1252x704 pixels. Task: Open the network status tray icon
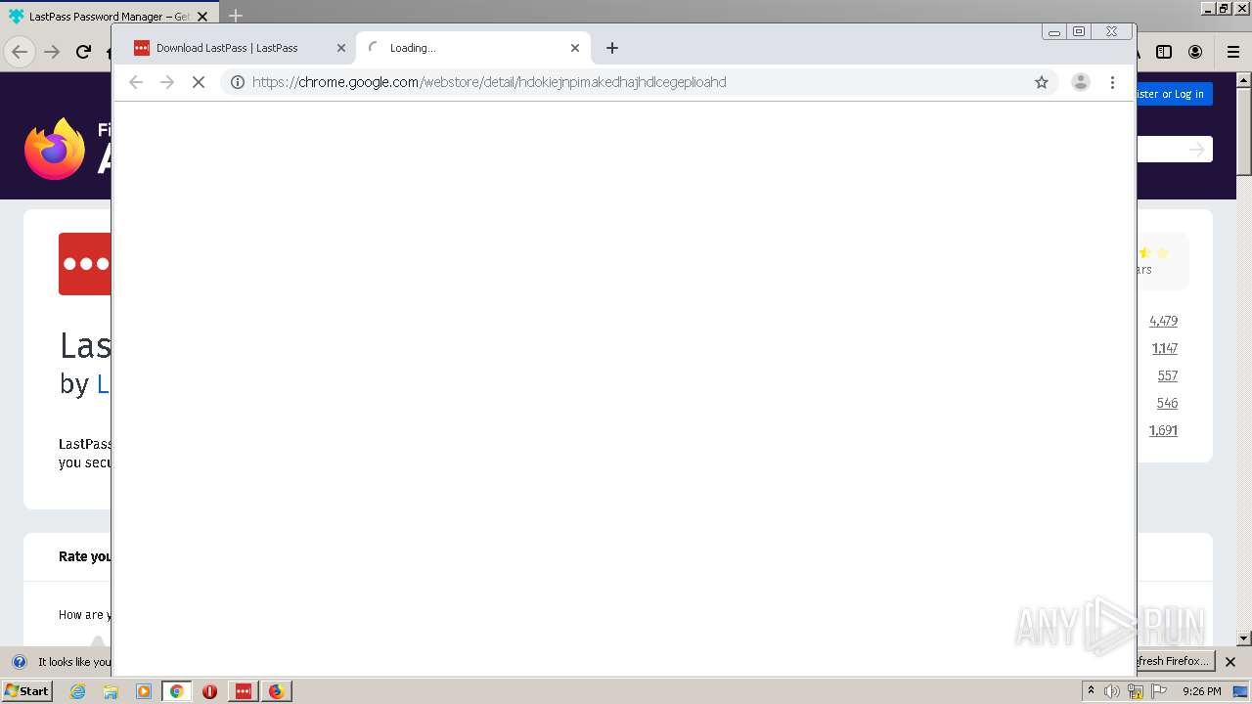tap(1136, 691)
